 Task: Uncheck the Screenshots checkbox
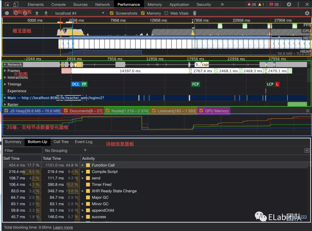click(x=112, y=13)
